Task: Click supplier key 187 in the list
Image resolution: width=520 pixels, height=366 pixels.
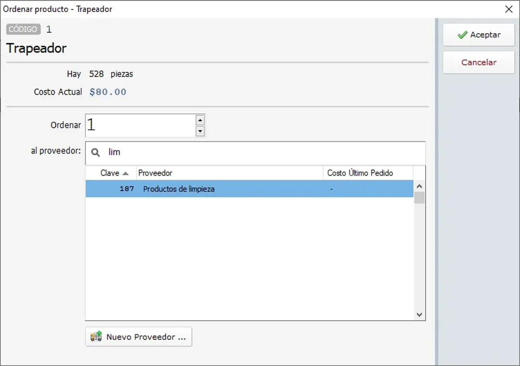Action: [127, 189]
